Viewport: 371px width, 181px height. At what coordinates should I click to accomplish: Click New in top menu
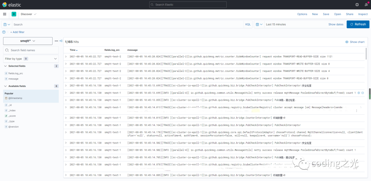click(315, 14)
